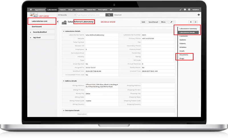
Task: Select Laboratories Details tab
Action: [188, 32]
